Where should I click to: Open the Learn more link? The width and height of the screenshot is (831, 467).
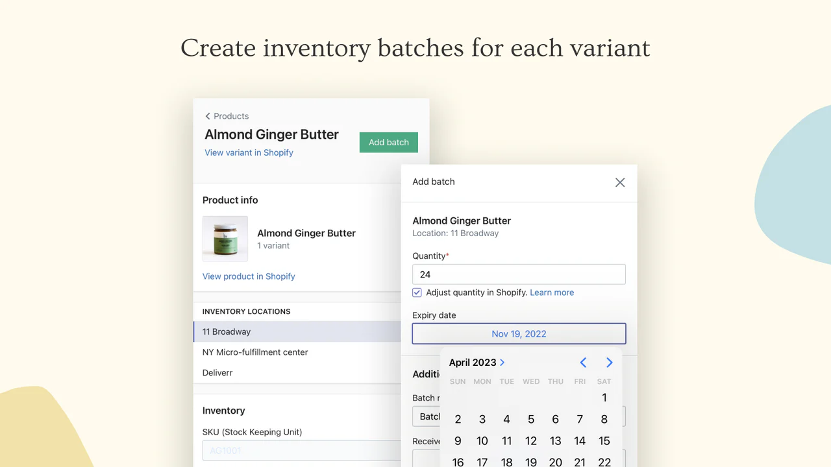552,293
